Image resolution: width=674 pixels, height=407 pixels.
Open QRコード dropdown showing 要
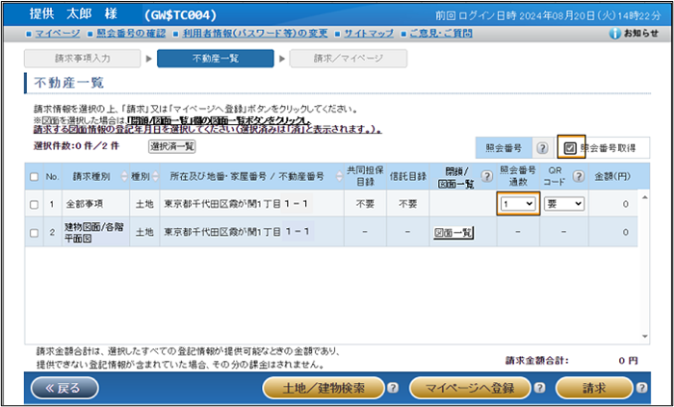coord(564,204)
